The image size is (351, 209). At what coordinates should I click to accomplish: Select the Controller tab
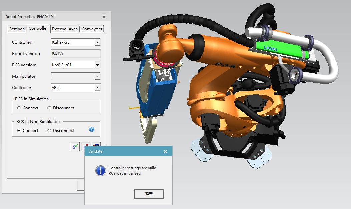coord(38,28)
